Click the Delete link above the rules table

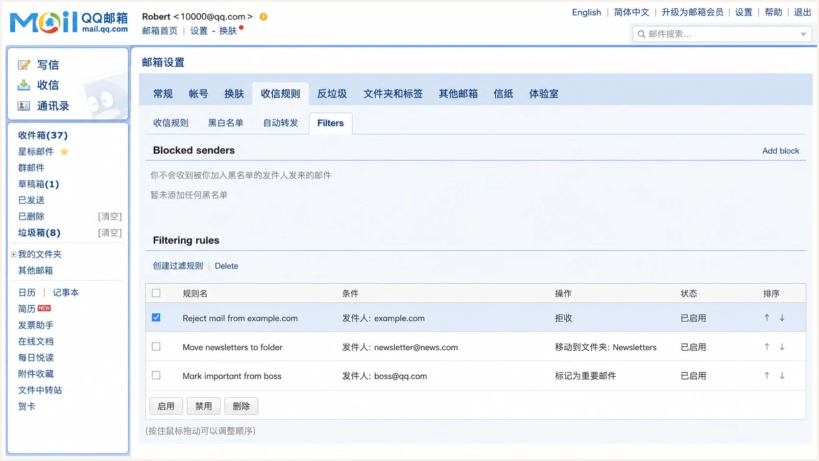[226, 266]
